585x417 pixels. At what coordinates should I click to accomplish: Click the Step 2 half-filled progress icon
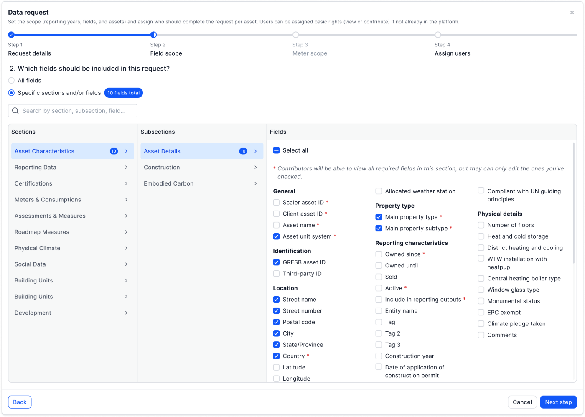click(x=153, y=35)
